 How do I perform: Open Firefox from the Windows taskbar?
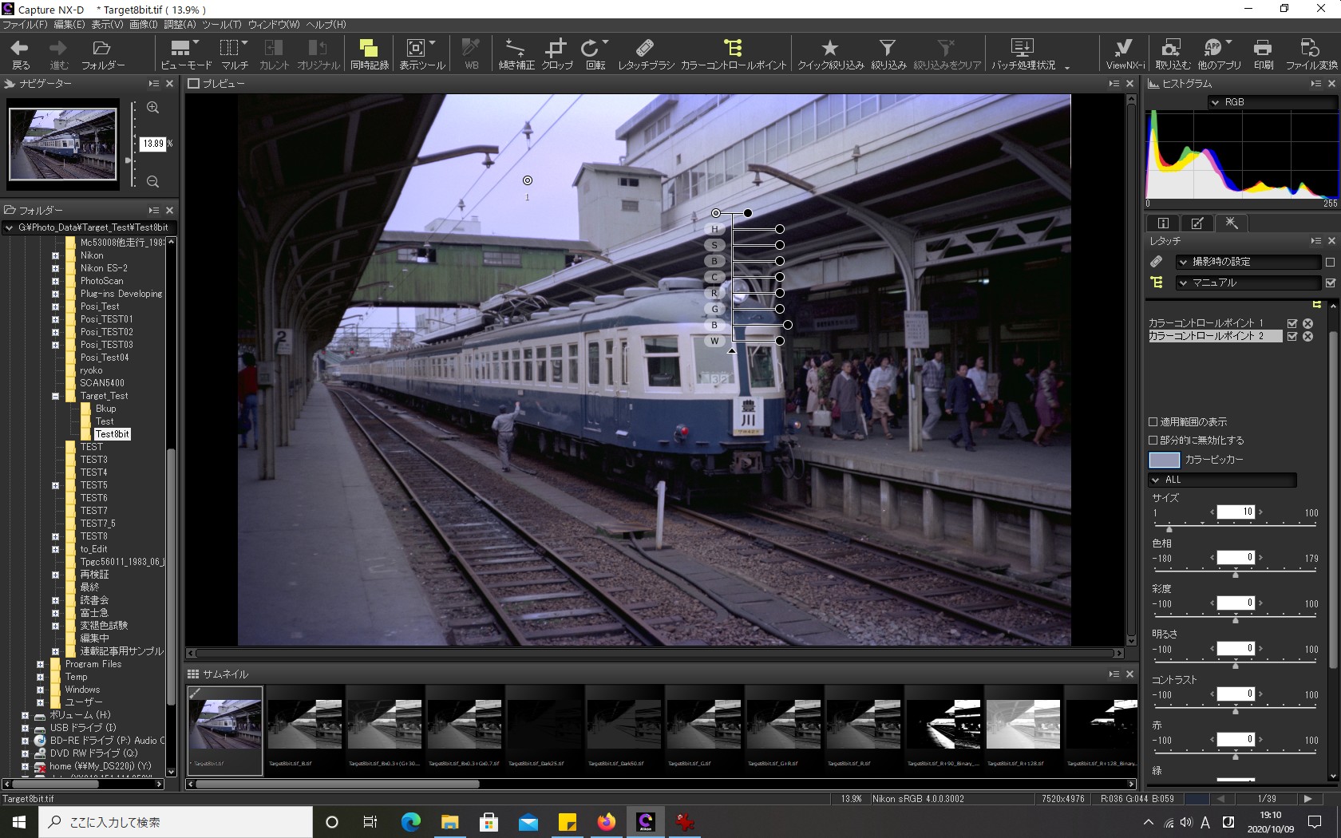coord(607,822)
